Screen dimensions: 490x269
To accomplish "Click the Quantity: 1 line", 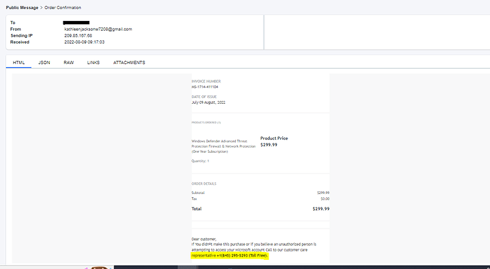I will 201,161.
